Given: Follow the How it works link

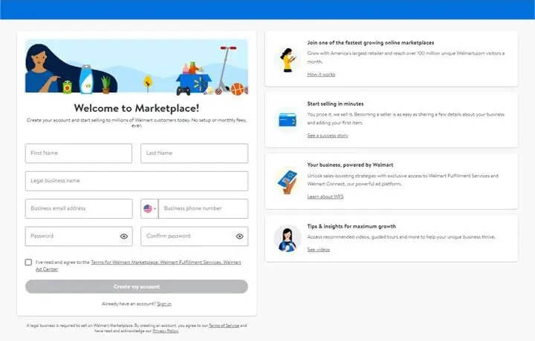Looking at the screenshot, I should pos(321,75).
